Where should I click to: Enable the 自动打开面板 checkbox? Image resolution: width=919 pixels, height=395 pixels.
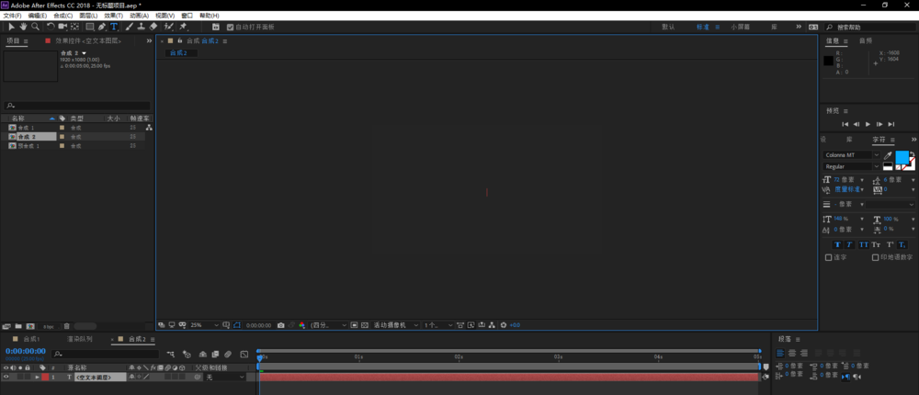(230, 27)
